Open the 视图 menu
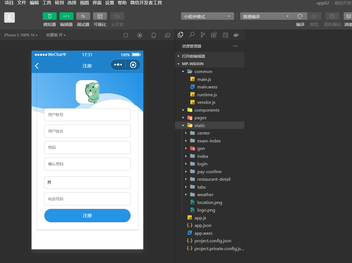 pos(84,3)
